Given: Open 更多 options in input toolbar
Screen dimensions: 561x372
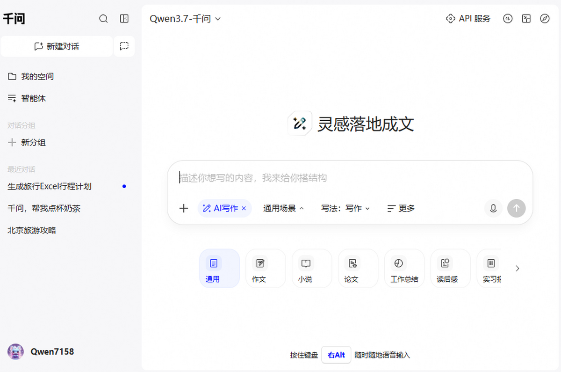Looking at the screenshot, I should [x=401, y=208].
